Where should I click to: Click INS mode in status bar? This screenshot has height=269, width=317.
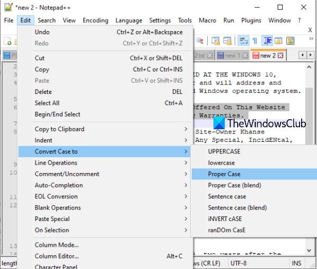click(296, 263)
